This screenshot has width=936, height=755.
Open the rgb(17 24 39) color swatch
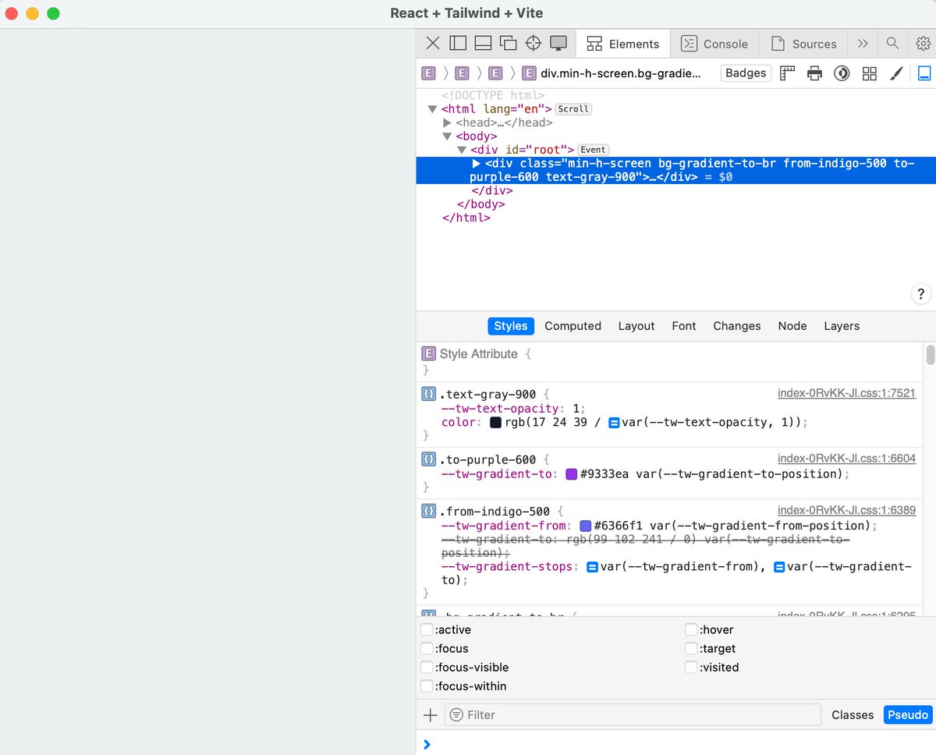[x=495, y=423]
